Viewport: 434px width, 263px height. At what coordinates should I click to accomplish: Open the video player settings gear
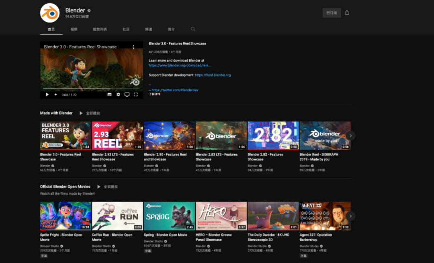[118, 95]
